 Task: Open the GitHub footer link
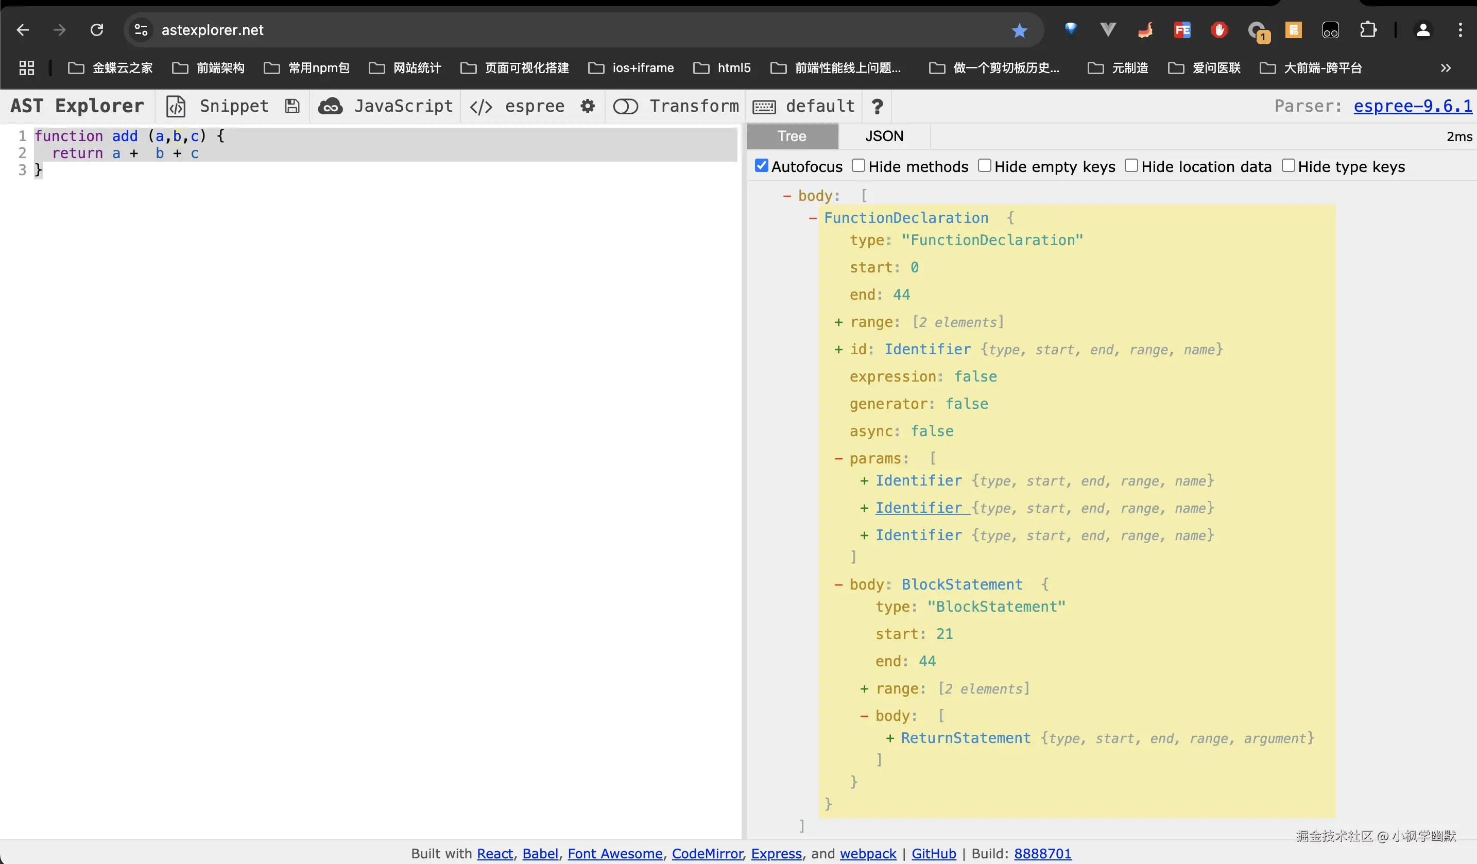pos(933,854)
